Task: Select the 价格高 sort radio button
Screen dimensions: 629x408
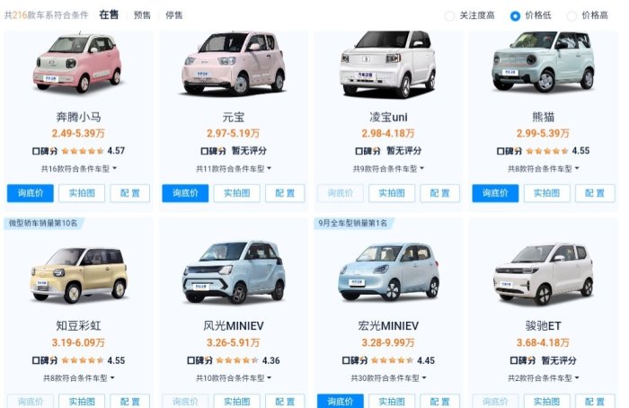Action: tap(571, 16)
